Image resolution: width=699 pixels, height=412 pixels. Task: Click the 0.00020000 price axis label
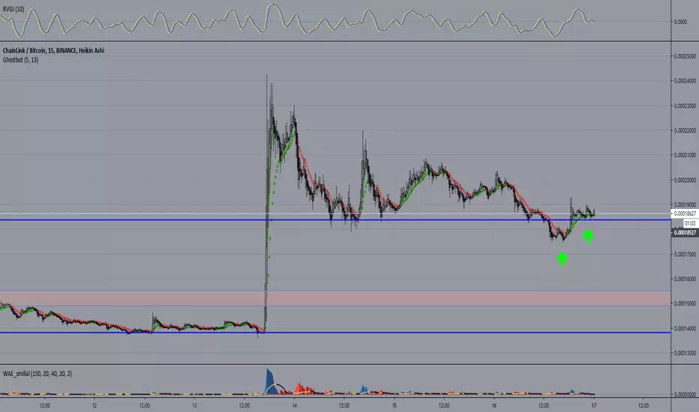pyautogui.click(x=685, y=180)
